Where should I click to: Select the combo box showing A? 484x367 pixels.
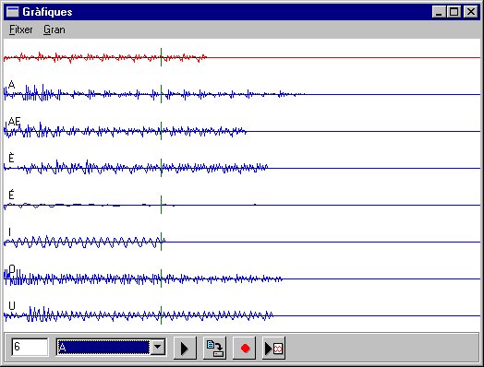tap(111, 348)
